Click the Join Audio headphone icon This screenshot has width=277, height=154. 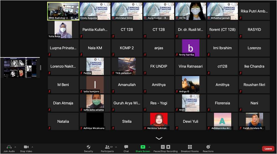[x=9, y=147]
